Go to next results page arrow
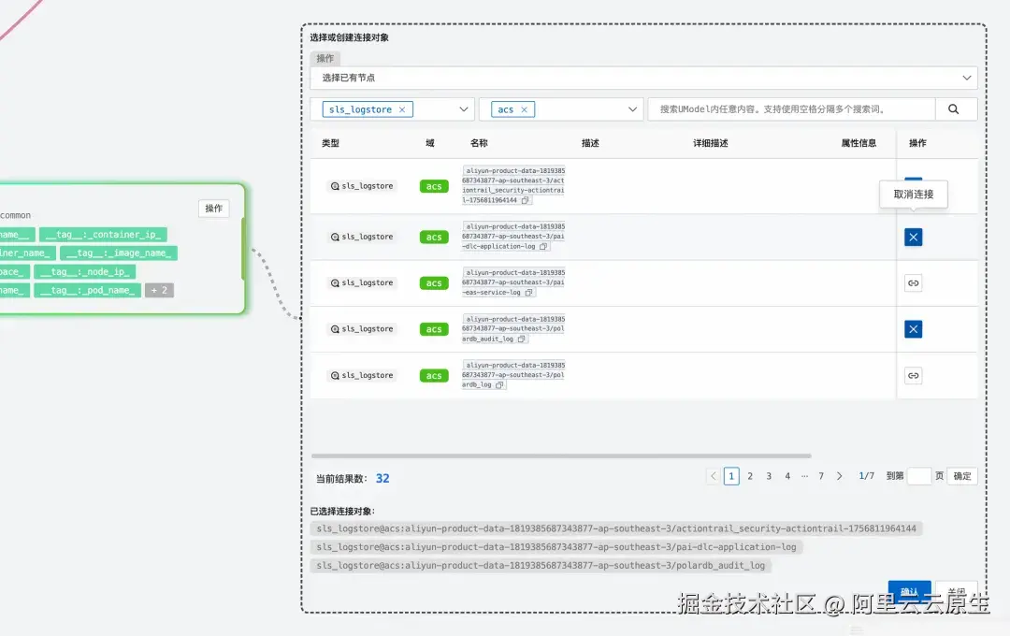The image size is (1010, 636). coord(839,476)
